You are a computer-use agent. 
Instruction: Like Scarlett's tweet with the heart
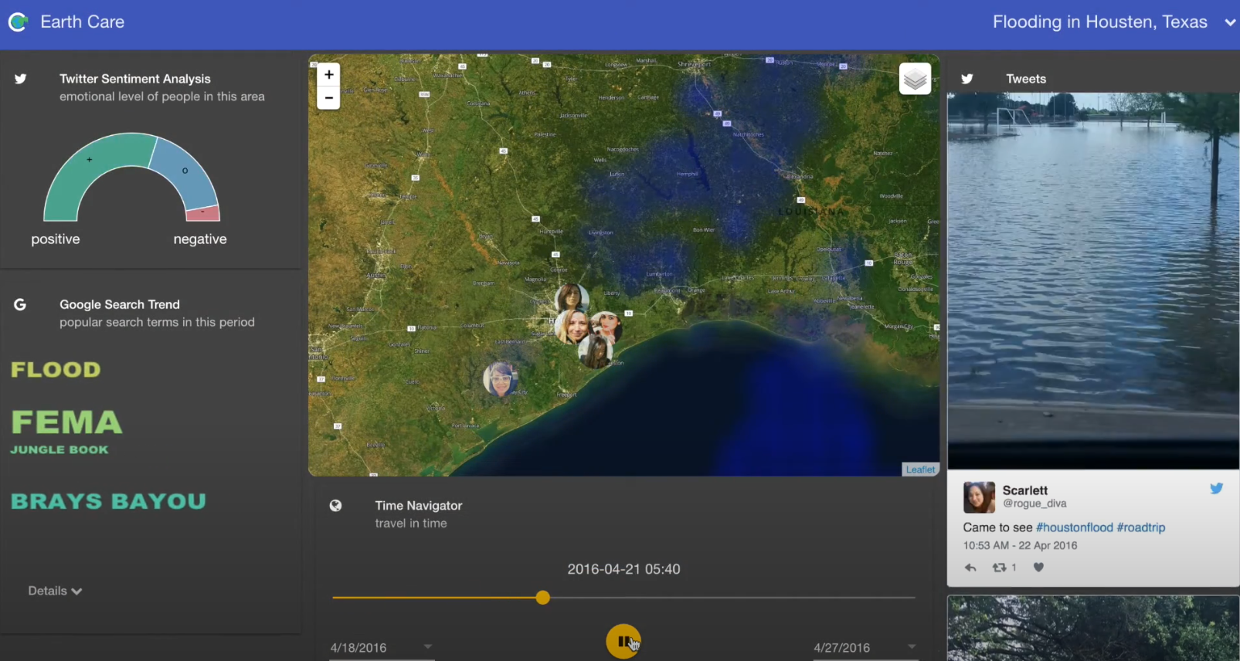pyautogui.click(x=1038, y=568)
